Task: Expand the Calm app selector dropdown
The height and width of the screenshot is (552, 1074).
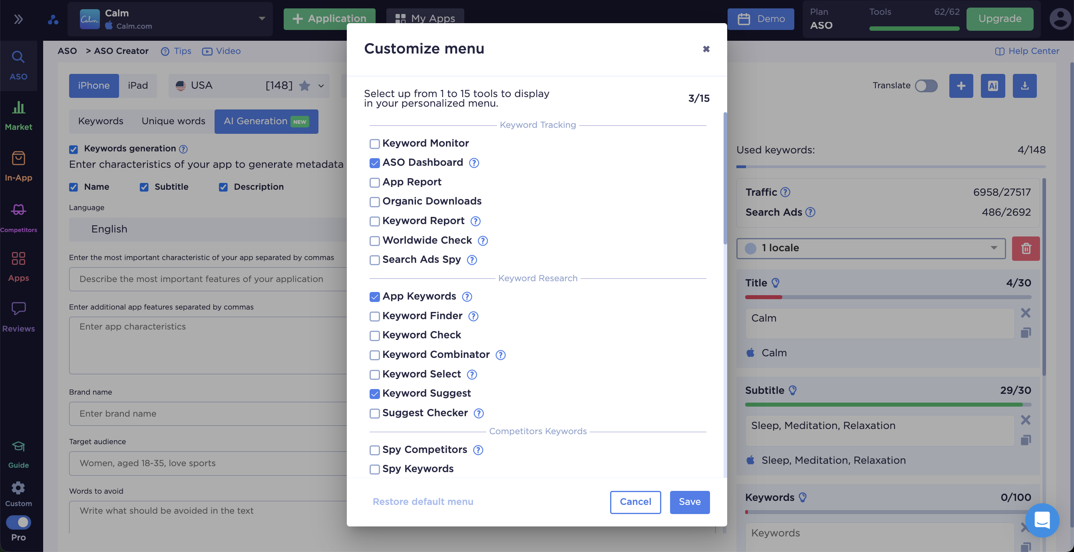Action: click(x=170, y=19)
